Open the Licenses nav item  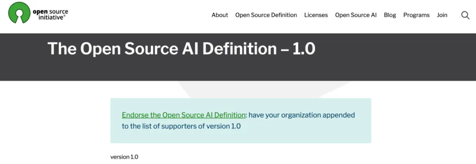pyautogui.click(x=316, y=15)
